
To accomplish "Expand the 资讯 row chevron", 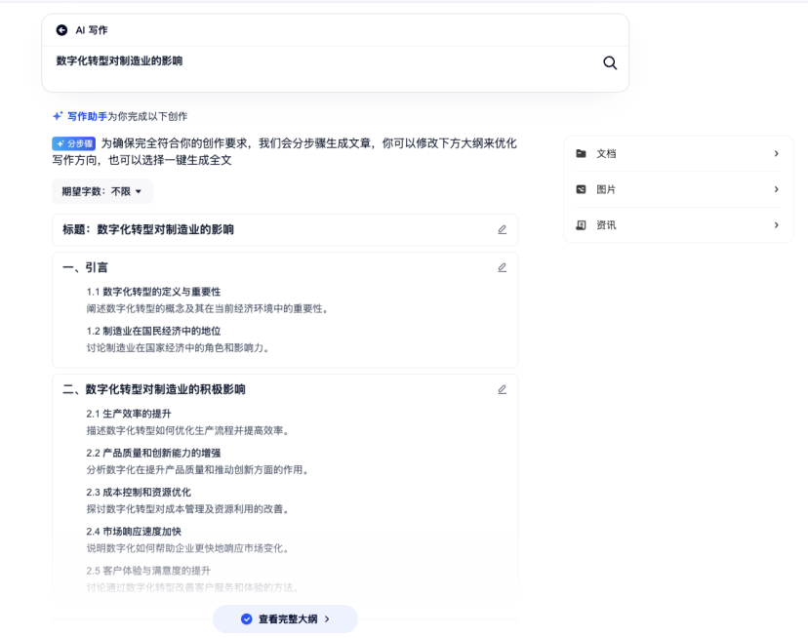I will coord(776,225).
